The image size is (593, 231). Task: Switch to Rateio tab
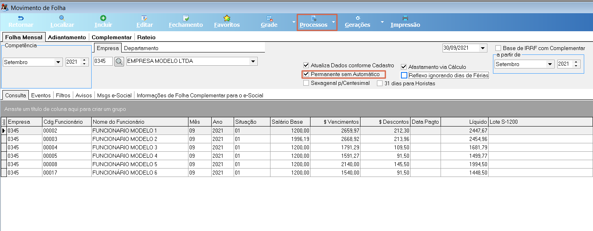146,37
